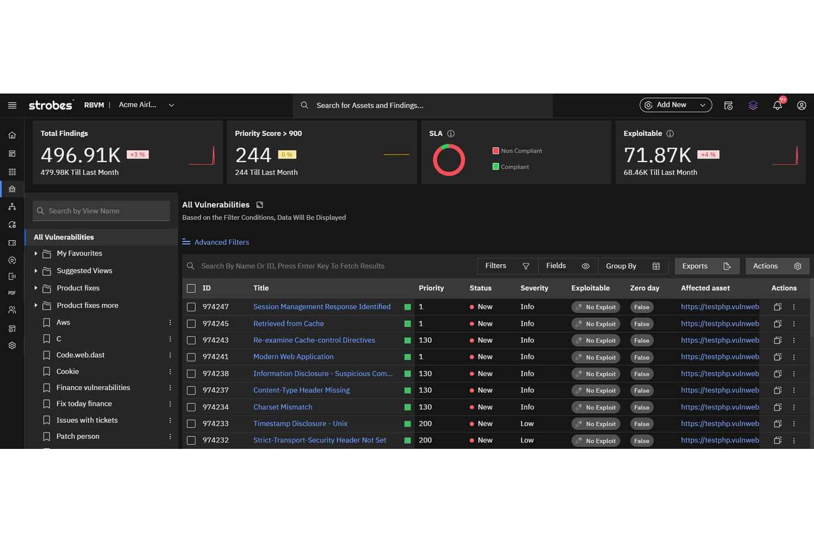The width and height of the screenshot is (814, 543).
Task: Go to Home in sidebar
Action: [12, 135]
